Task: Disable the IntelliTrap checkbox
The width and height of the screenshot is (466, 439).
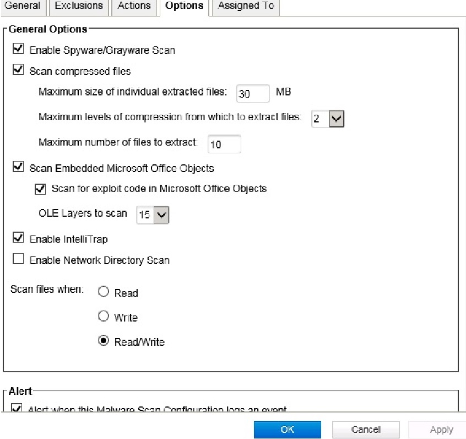Action: 18,238
